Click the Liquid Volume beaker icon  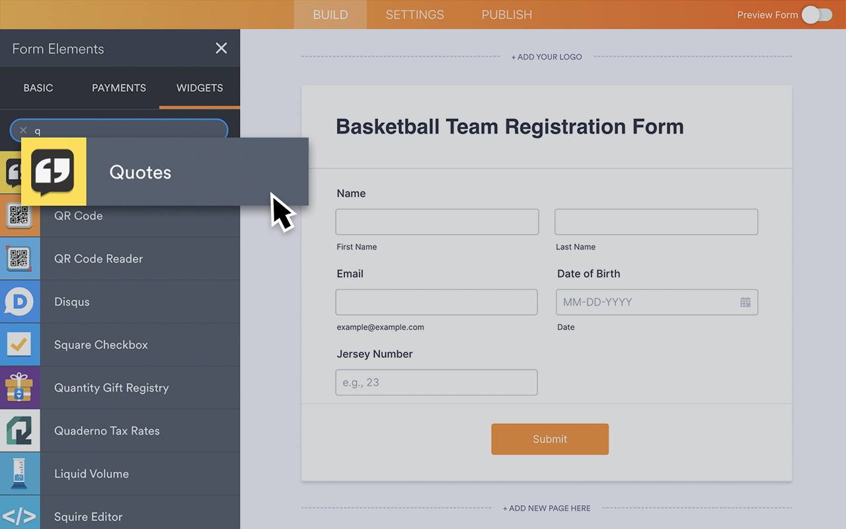coord(20,473)
